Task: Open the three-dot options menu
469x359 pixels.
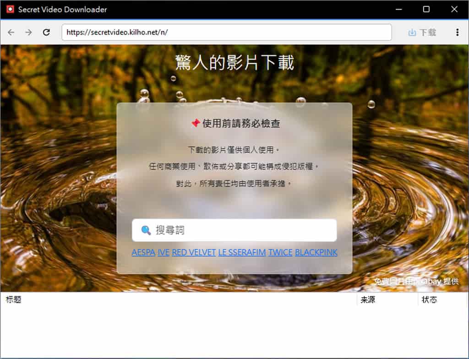Action: click(x=457, y=33)
